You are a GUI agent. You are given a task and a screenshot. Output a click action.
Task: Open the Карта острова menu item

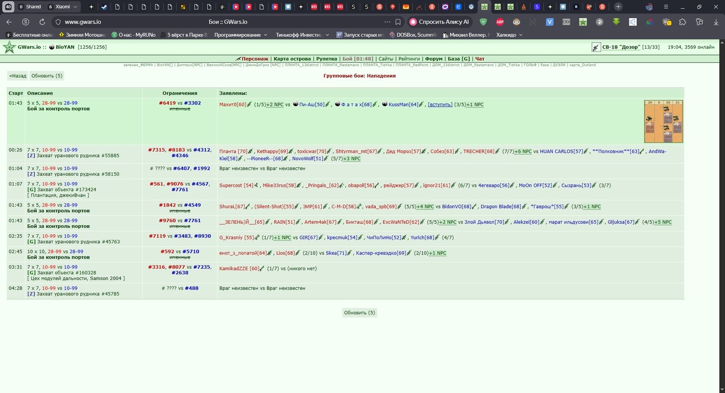tap(292, 59)
